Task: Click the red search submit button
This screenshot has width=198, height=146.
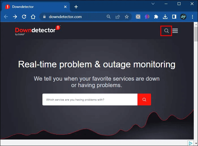Action: pos(144,99)
